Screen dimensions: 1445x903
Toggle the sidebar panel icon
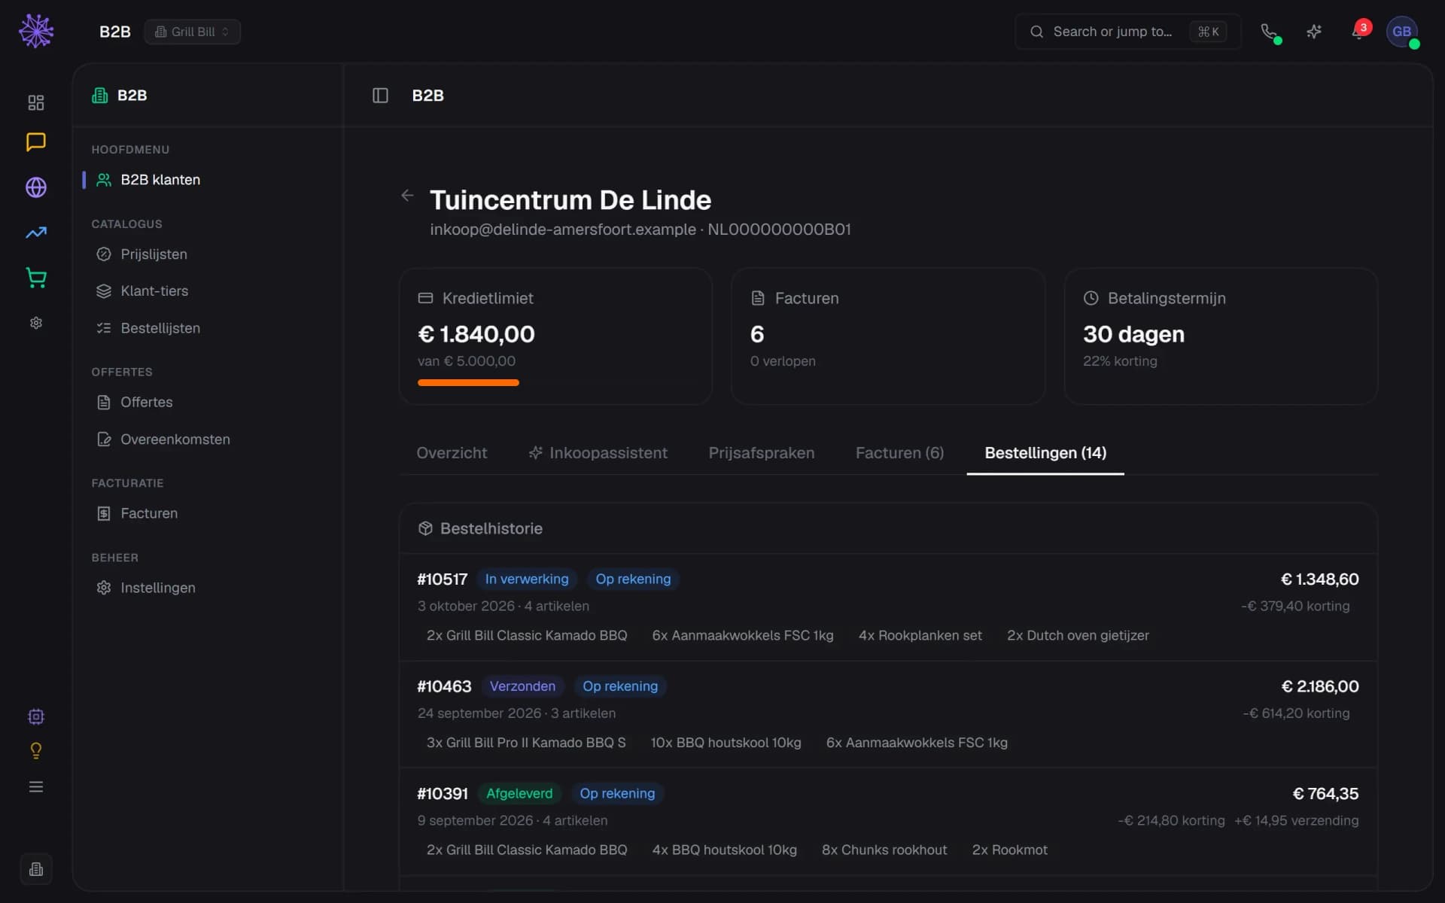tap(380, 96)
